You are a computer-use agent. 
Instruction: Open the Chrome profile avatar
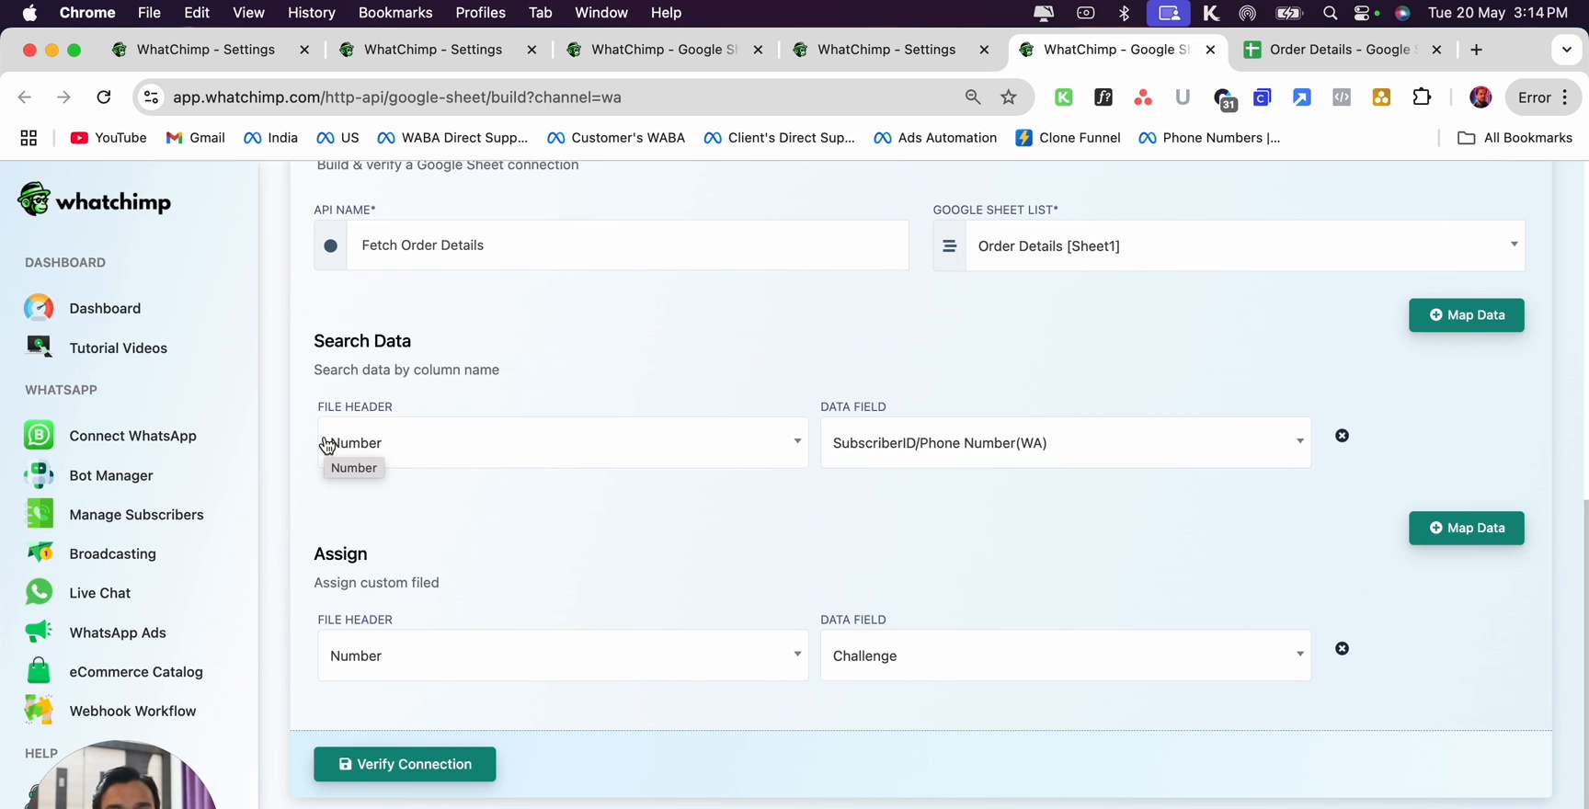coord(1480,97)
